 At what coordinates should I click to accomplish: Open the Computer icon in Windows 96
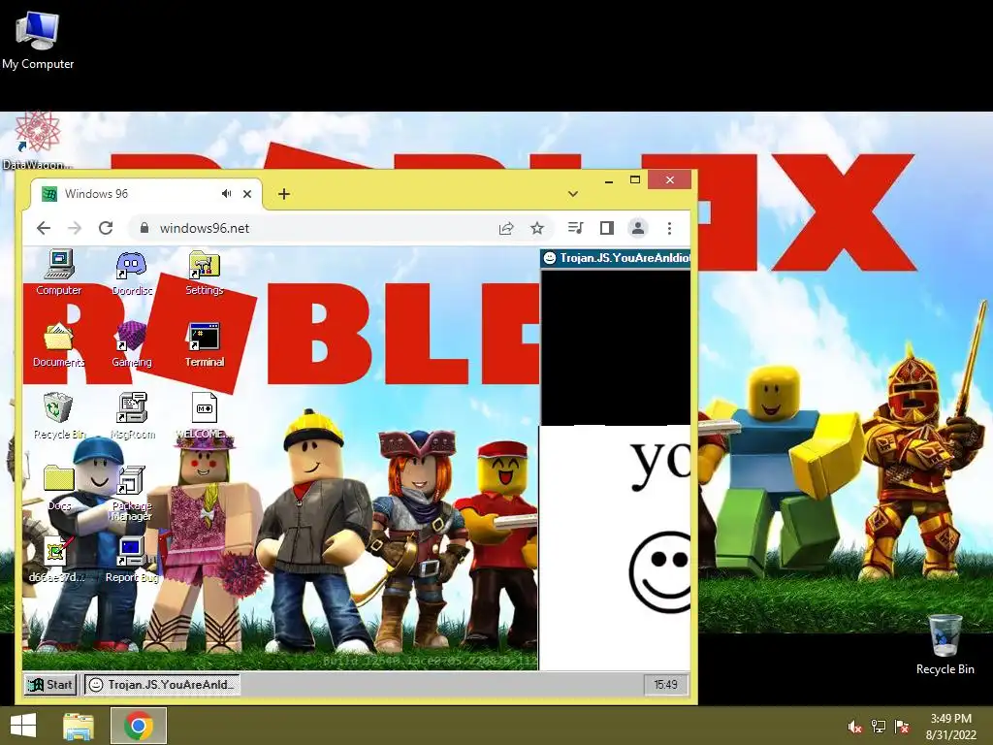59,273
